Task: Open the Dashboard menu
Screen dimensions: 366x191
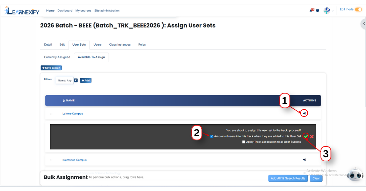Action: click(65, 11)
